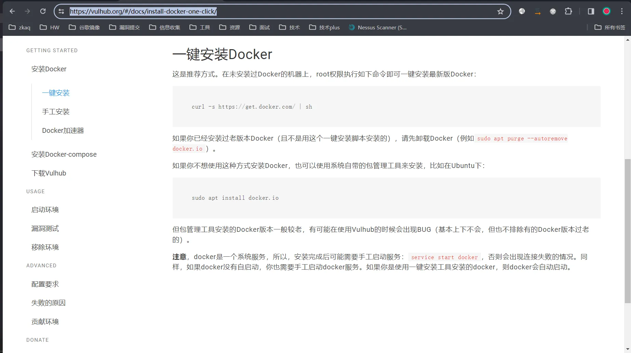Click the globe extension icon
This screenshot has height=353, width=631.
[522, 11]
